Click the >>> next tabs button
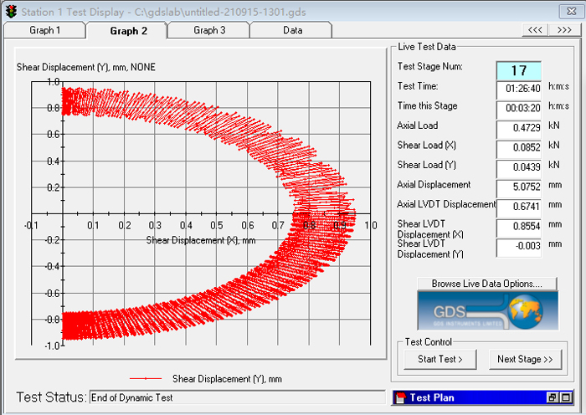This screenshot has width=586, height=415. [564, 30]
